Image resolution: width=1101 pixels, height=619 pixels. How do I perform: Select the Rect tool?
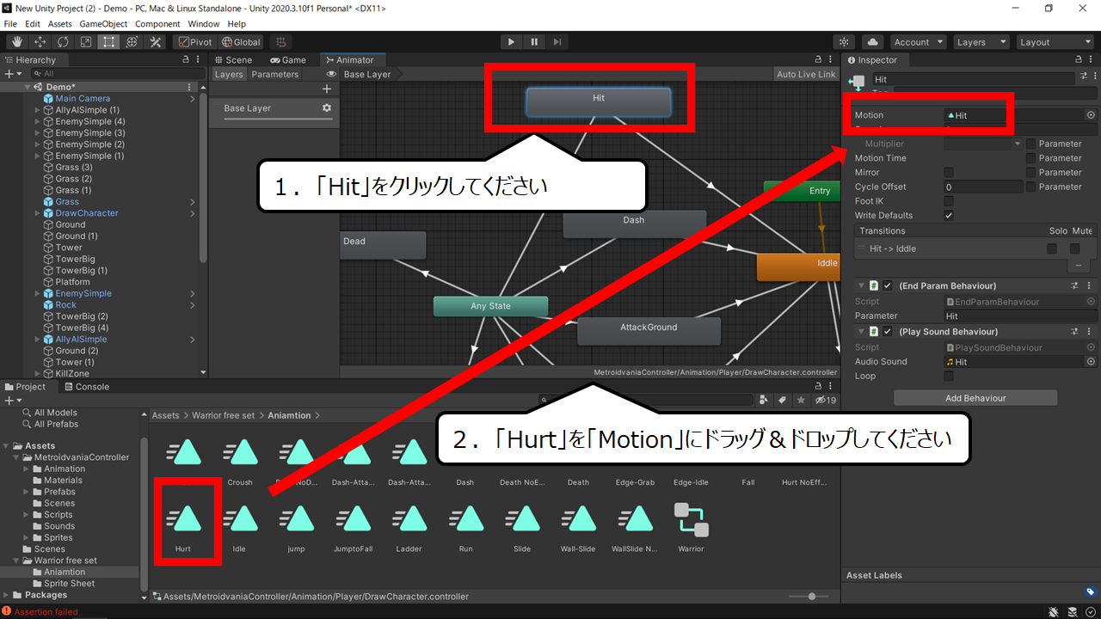(109, 41)
